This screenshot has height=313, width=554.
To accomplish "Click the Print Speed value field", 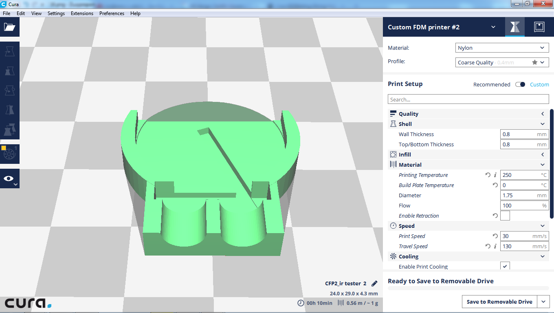I will [525, 236].
